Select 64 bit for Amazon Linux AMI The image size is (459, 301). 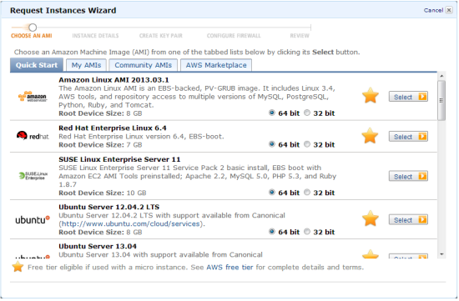pos(272,113)
